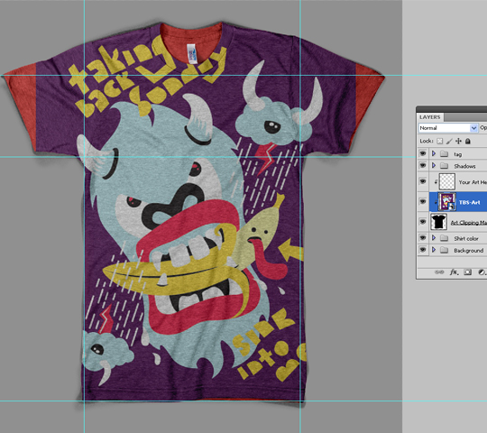Select the Shadows group folder icon
The image size is (487, 433).
[x=444, y=166]
